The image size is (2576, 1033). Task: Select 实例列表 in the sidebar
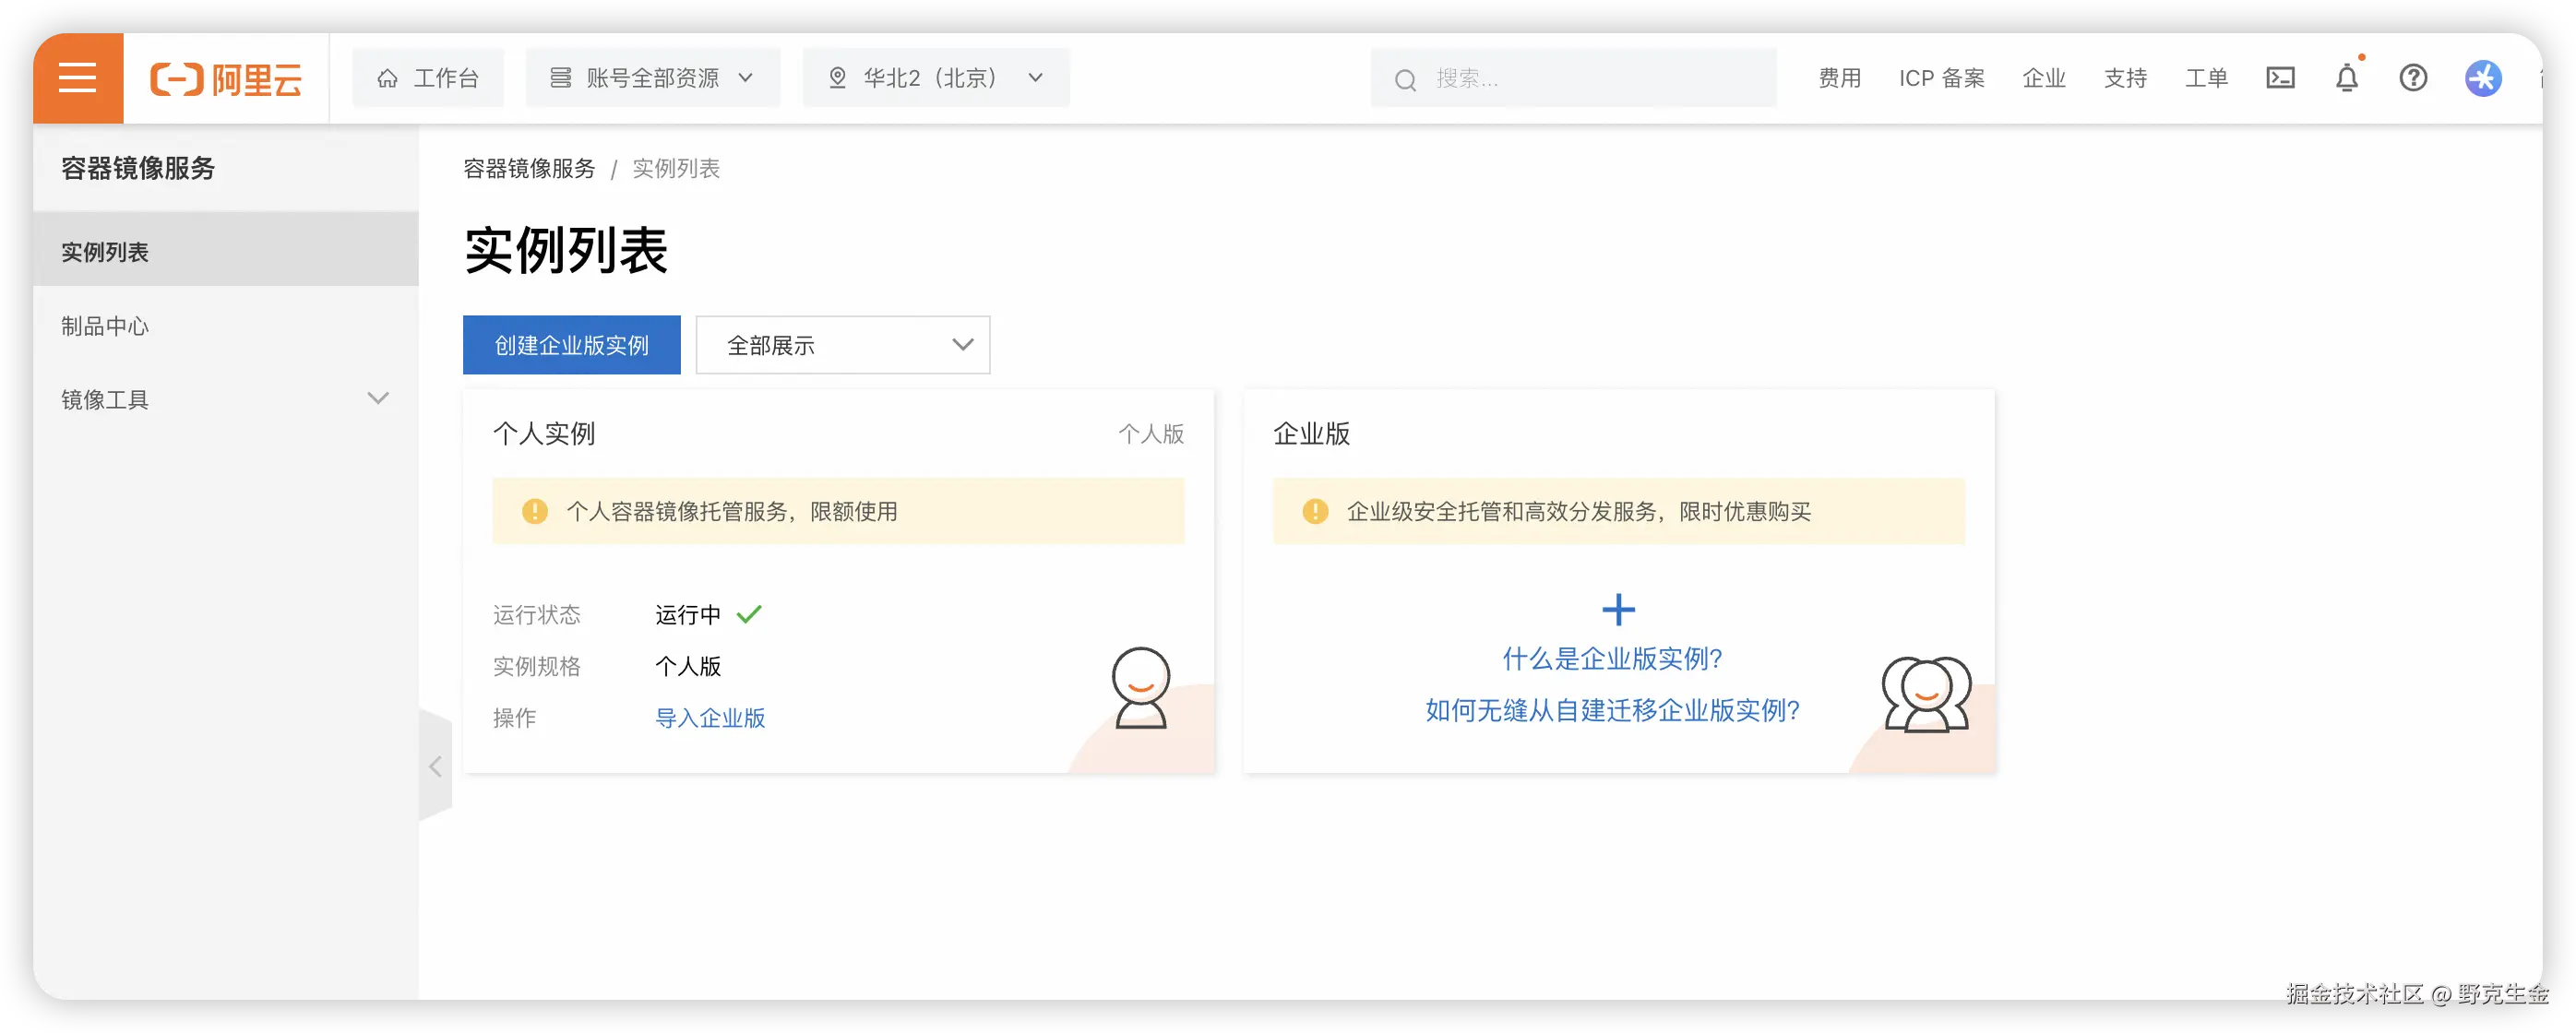[105, 252]
